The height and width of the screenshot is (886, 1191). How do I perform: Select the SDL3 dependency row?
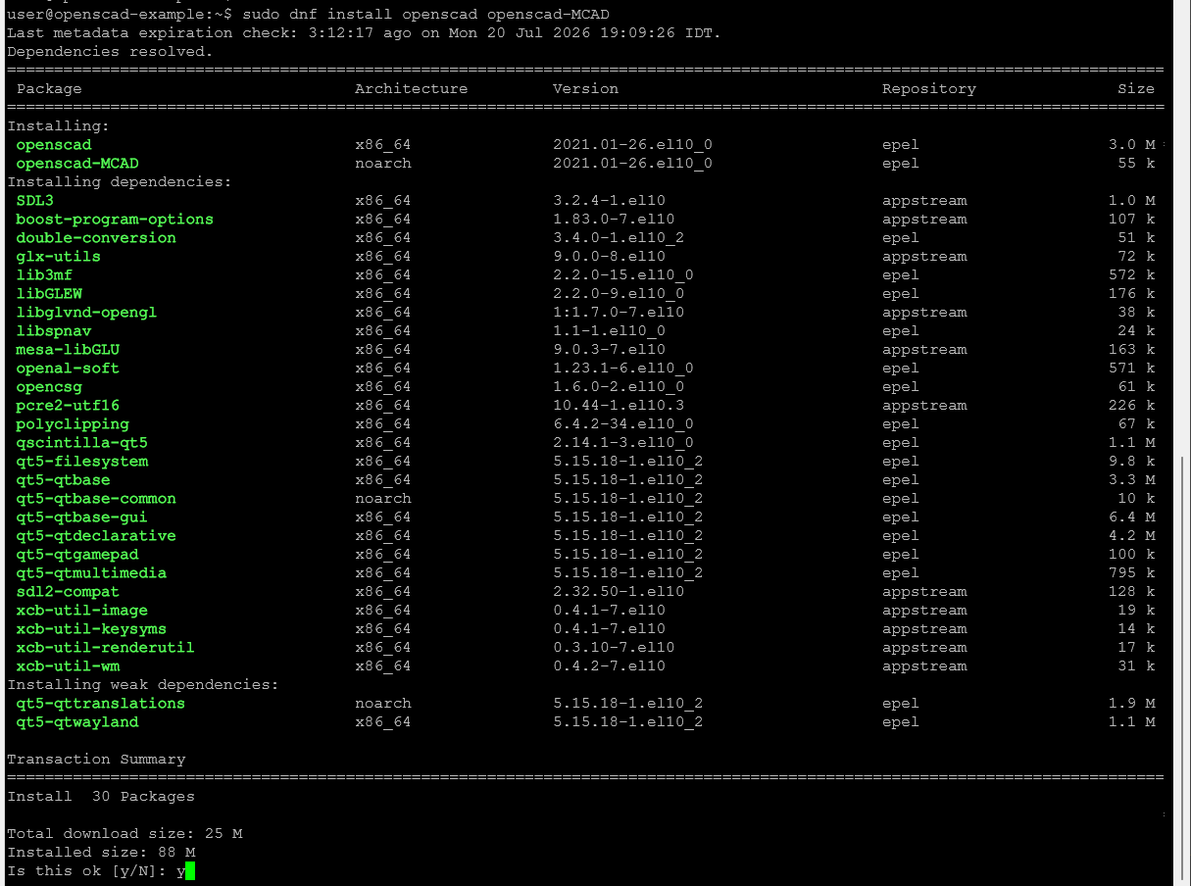tap(585, 201)
